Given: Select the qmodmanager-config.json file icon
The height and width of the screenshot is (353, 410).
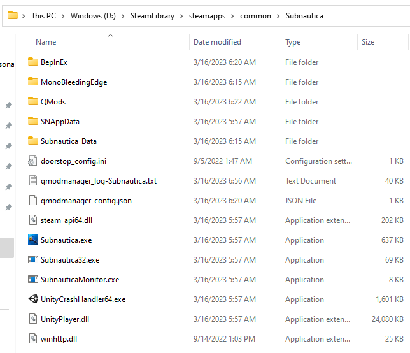Looking at the screenshot, I should click(x=33, y=201).
